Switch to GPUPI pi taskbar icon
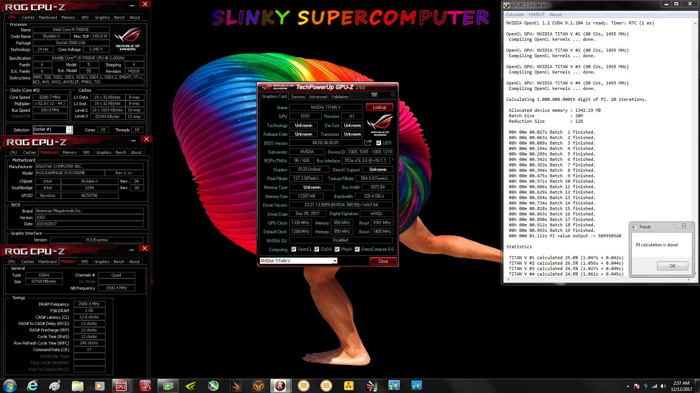This screenshot has height=393, width=700. [280, 386]
